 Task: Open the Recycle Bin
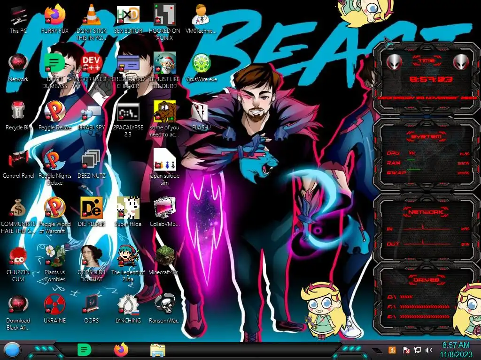click(18, 116)
